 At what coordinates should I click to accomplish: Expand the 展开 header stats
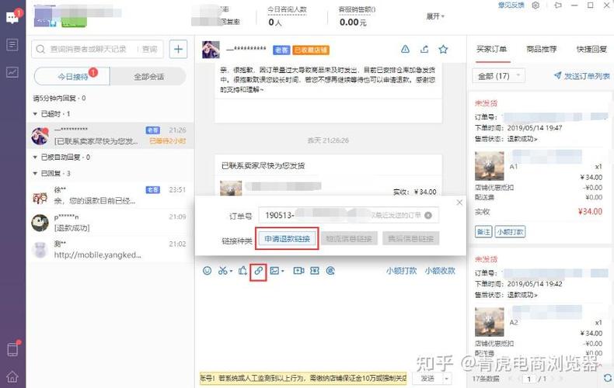[x=435, y=16]
